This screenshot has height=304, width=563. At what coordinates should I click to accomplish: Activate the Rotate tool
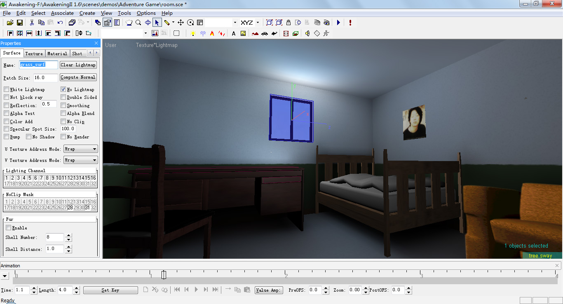click(x=190, y=23)
